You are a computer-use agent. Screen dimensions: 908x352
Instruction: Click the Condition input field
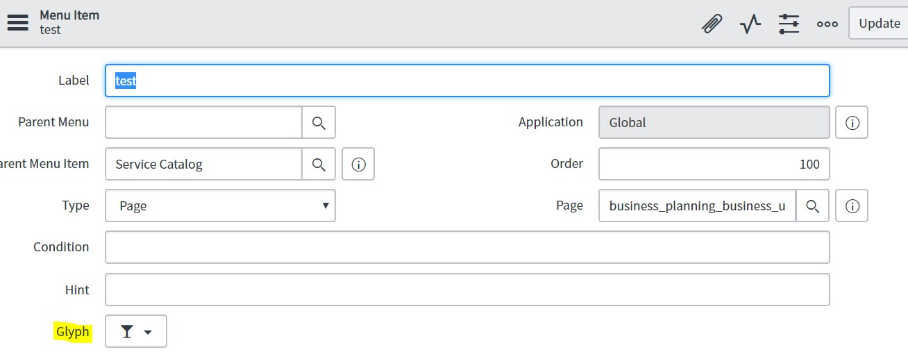[x=467, y=247]
